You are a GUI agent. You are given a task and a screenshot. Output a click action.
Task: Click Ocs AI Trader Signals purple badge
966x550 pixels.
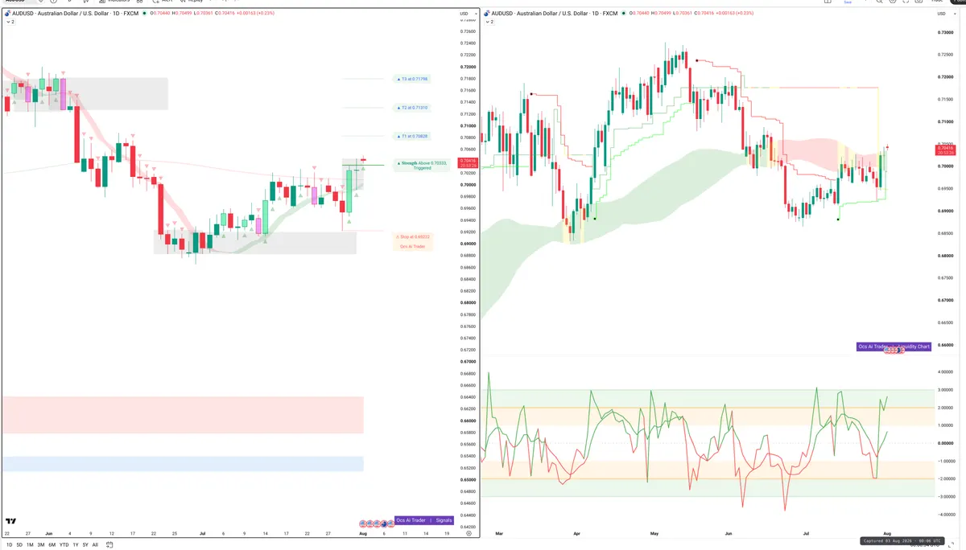tap(424, 520)
